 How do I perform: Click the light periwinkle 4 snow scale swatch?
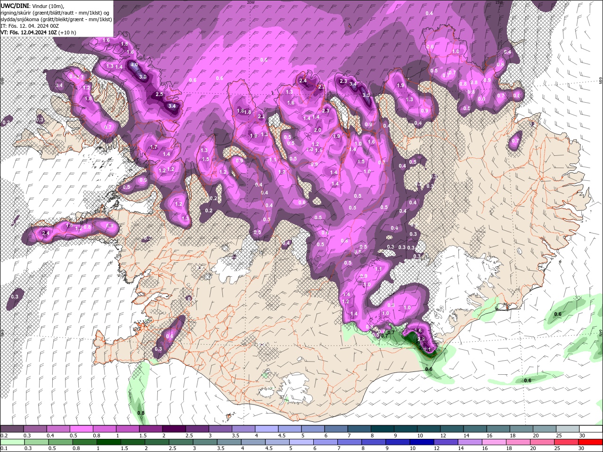[x=267, y=429]
